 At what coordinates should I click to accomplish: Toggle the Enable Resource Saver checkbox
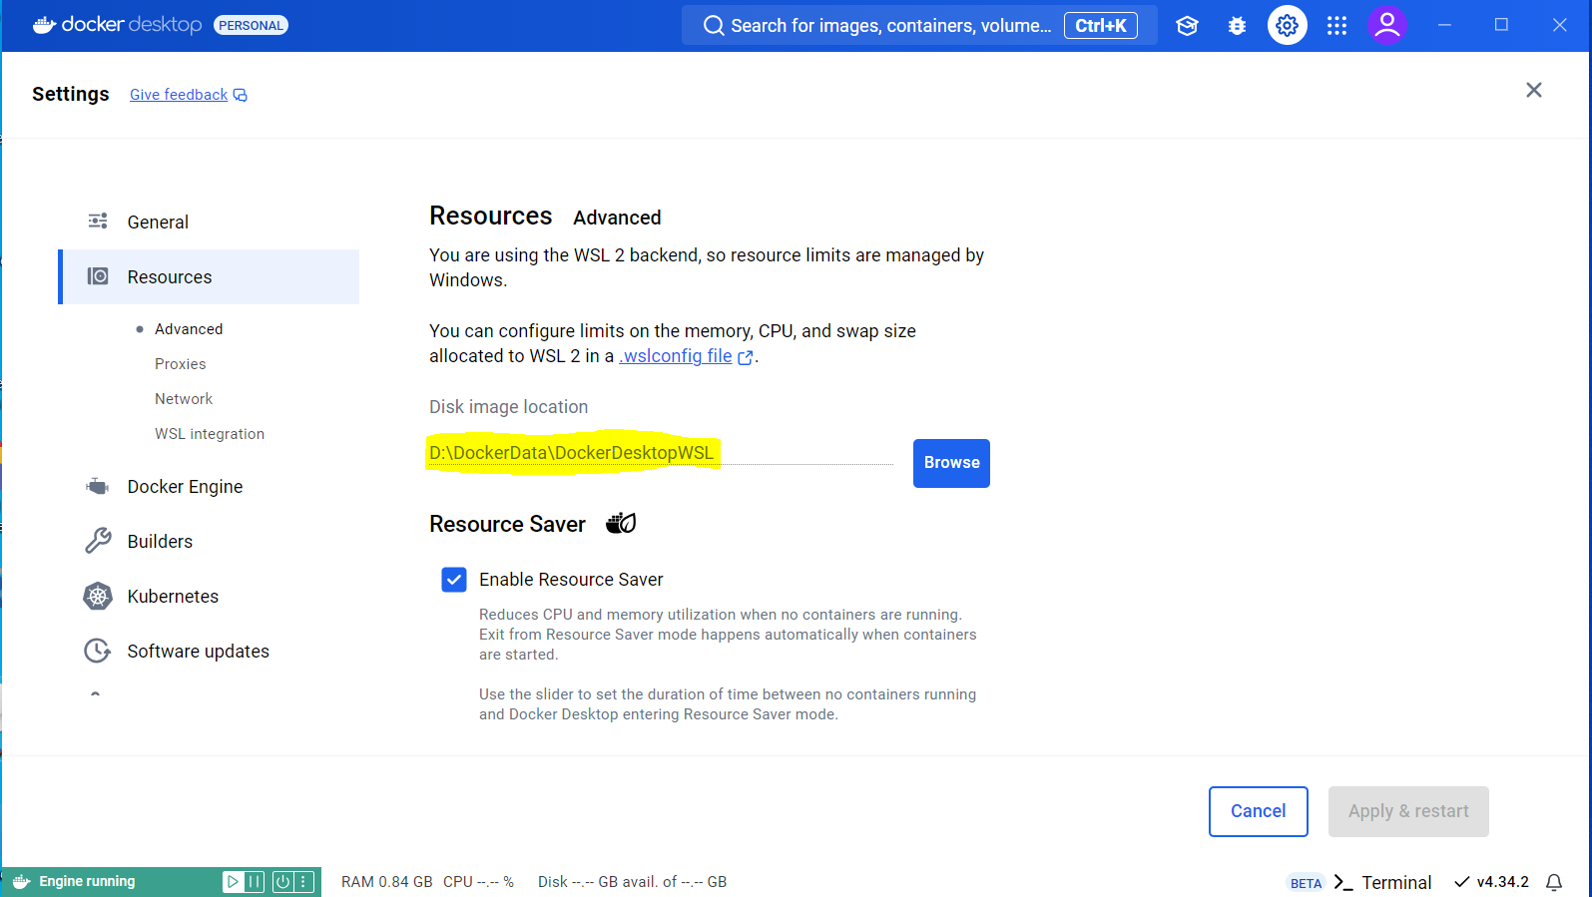(454, 580)
